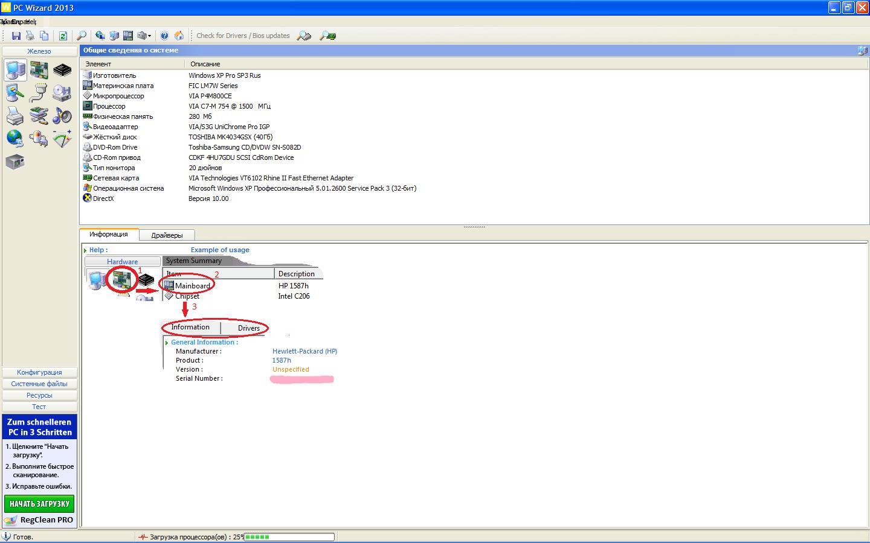Screen dimensions: 870x543
Task: Select the DirectX row
Action: point(474,198)
